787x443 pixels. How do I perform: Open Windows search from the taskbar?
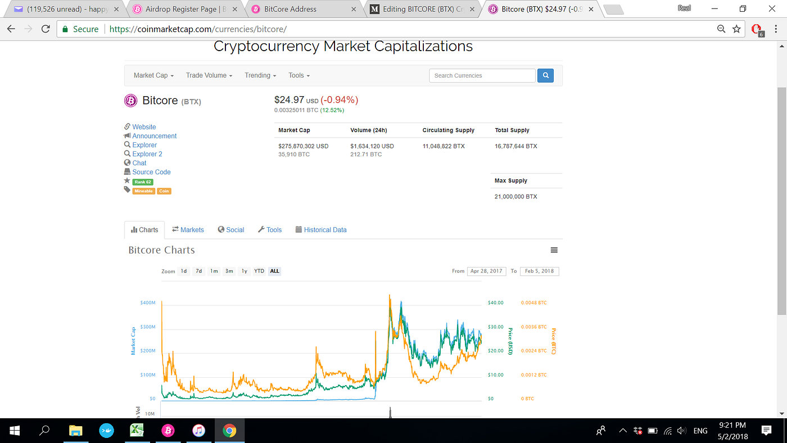pos(44,431)
